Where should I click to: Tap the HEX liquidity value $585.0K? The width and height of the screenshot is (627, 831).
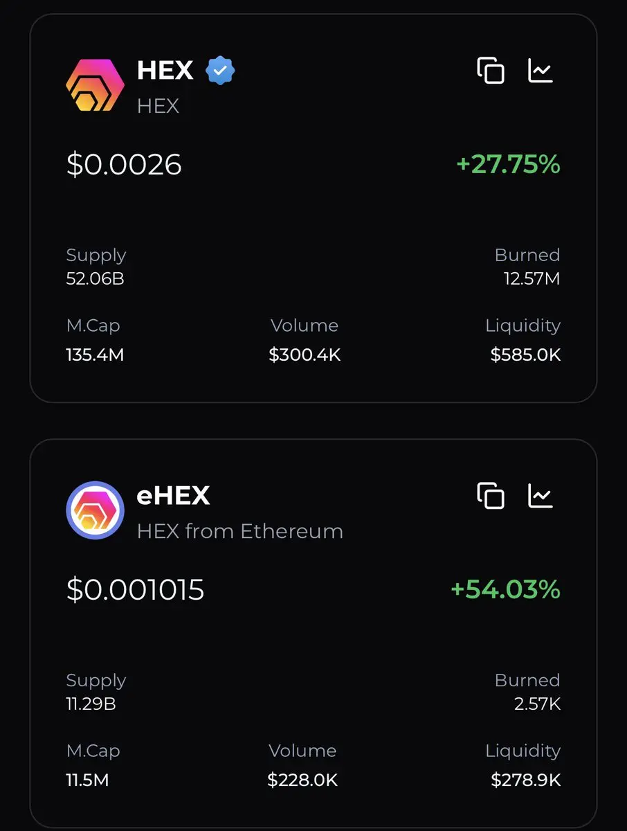pyautogui.click(x=525, y=355)
